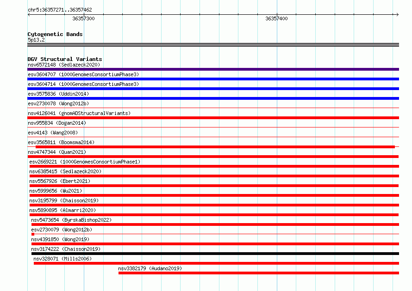Screen dimensions: 412x291
Task: Click the small red block under esv2730079
Action: [x=33, y=234]
